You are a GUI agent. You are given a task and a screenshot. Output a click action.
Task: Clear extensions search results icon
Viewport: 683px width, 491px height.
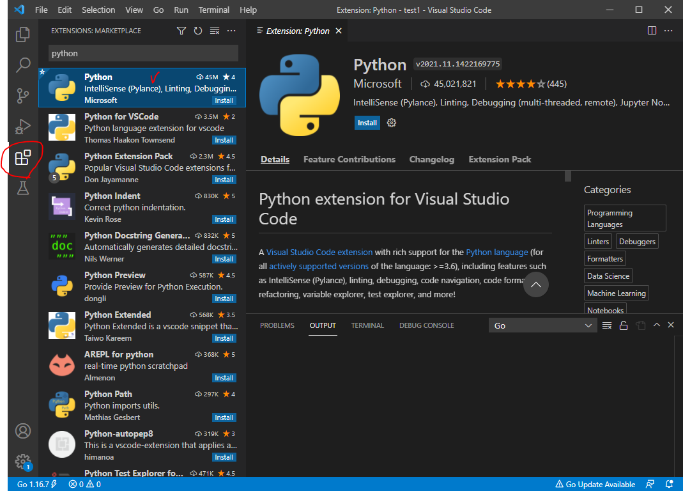click(x=214, y=31)
